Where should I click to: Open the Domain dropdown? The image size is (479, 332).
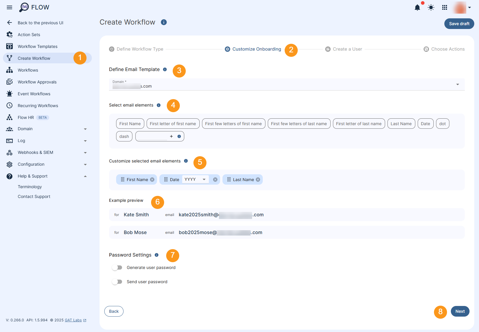click(x=457, y=84)
